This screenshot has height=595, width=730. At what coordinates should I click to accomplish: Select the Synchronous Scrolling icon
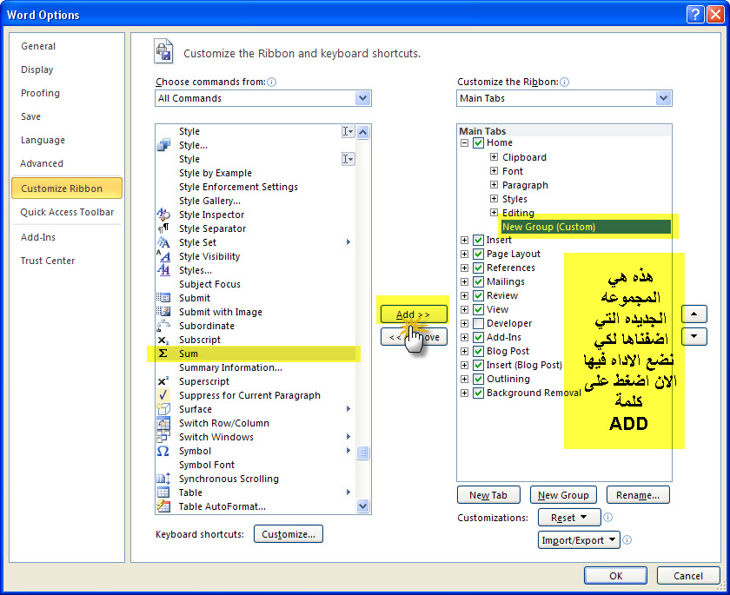pos(163,479)
